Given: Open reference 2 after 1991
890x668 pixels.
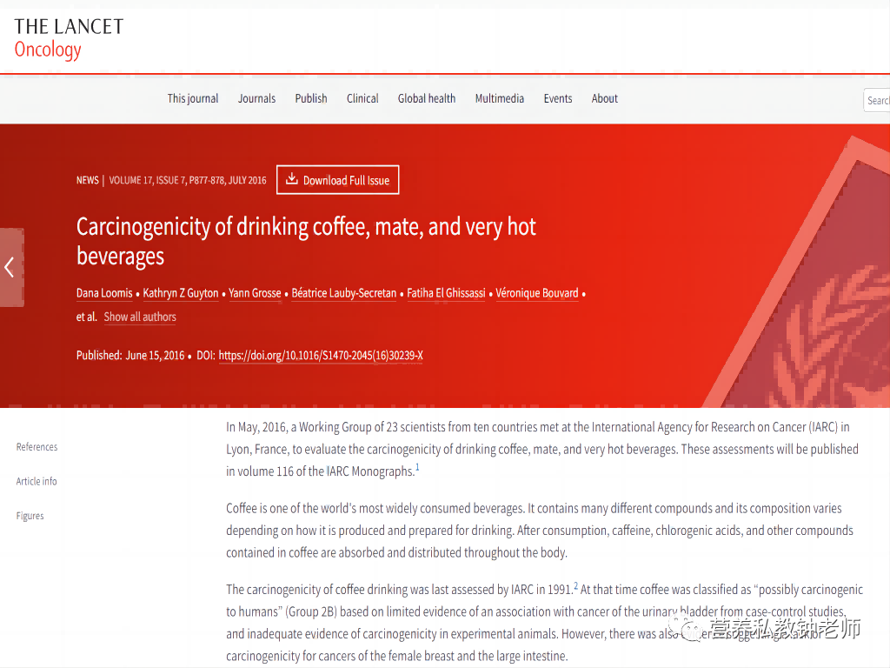Looking at the screenshot, I should point(576,585).
